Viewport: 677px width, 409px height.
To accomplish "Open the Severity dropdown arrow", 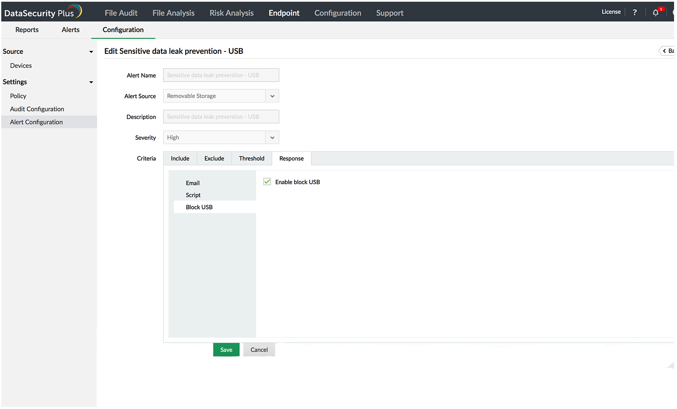I will click(x=272, y=137).
